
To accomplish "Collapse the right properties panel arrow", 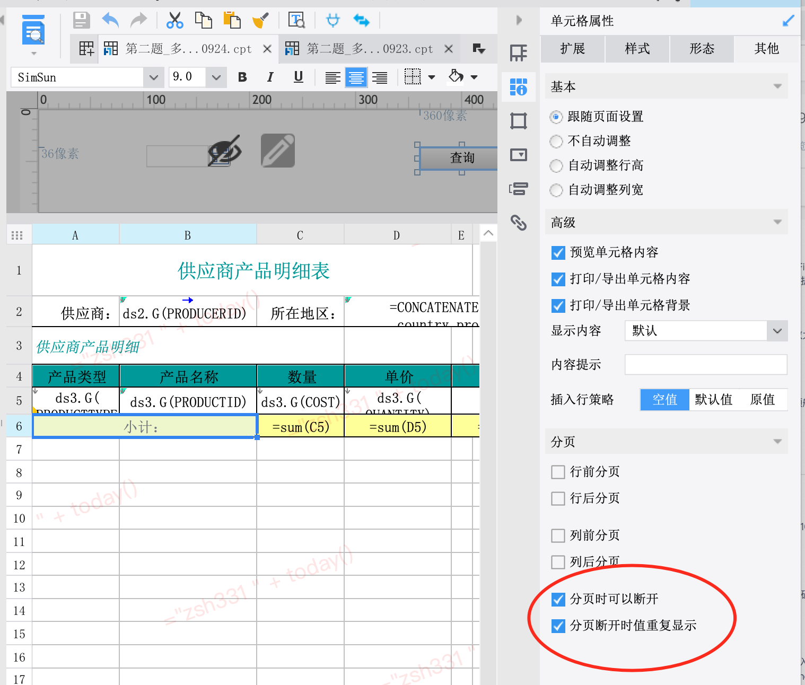I will [x=519, y=20].
